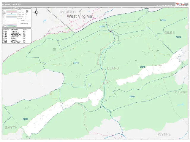The height and width of the screenshot is (142, 190).
Task: Click the "West Virginia" state label
Action: coord(80,16)
